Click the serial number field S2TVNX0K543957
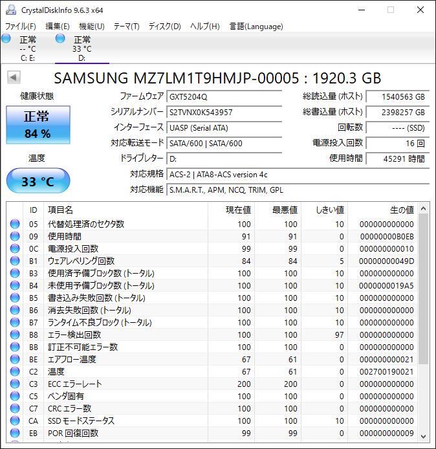Viewport: 436px width, 449px height. click(x=224, y=113)
